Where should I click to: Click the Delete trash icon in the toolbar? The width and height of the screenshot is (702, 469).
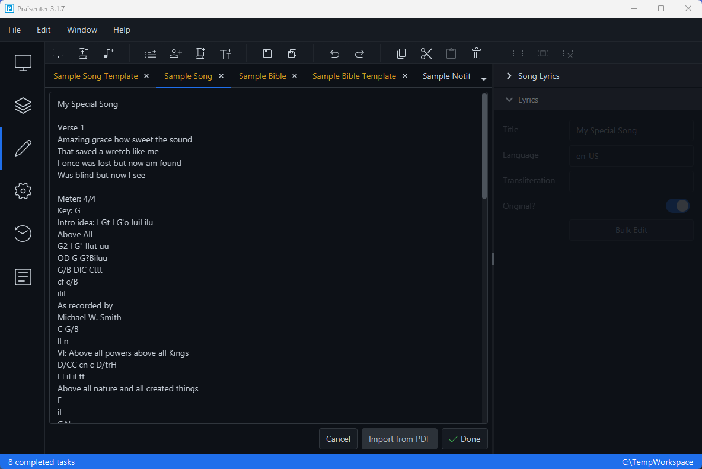tap(476, 53)
